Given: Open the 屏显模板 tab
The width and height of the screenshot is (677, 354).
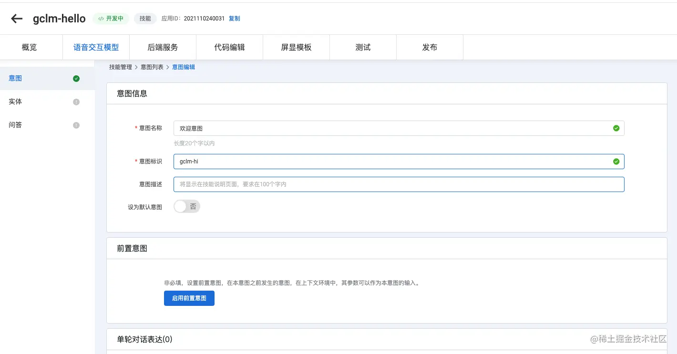Looking at the screenshot, I should pos(296,47).
